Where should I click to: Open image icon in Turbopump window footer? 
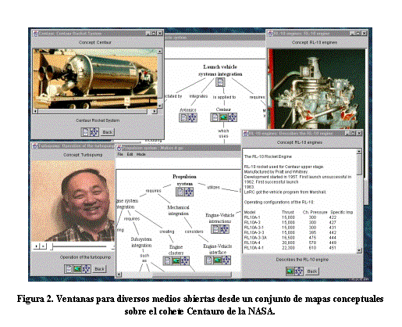click(x=77, y=268)
